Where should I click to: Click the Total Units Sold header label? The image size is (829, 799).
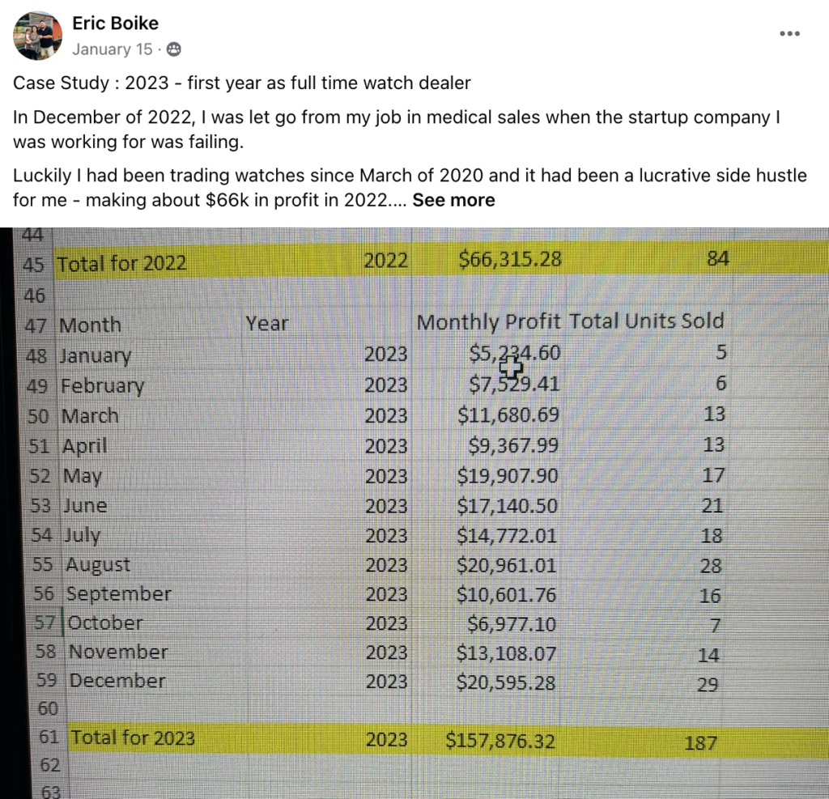pyautogui.click(x=646, y=321)
